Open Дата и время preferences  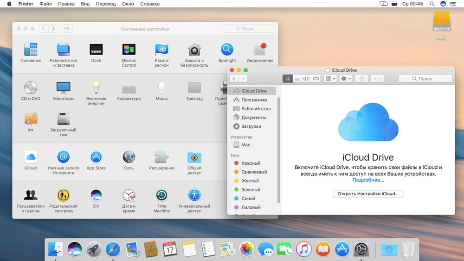129,200
